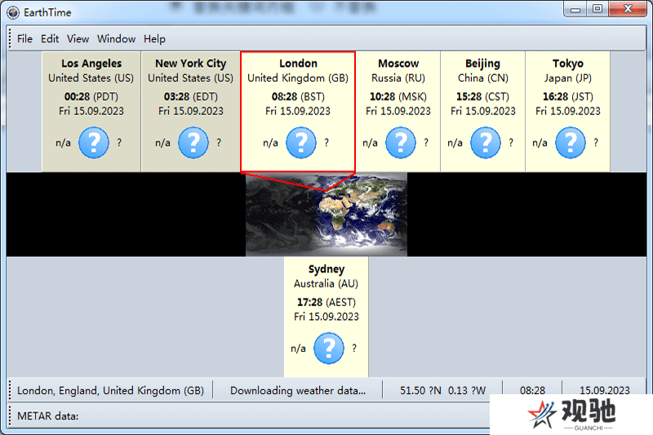Click China (CN) country label
The width and height of the screenshot is (653, 435).
[x=483, y=78]
